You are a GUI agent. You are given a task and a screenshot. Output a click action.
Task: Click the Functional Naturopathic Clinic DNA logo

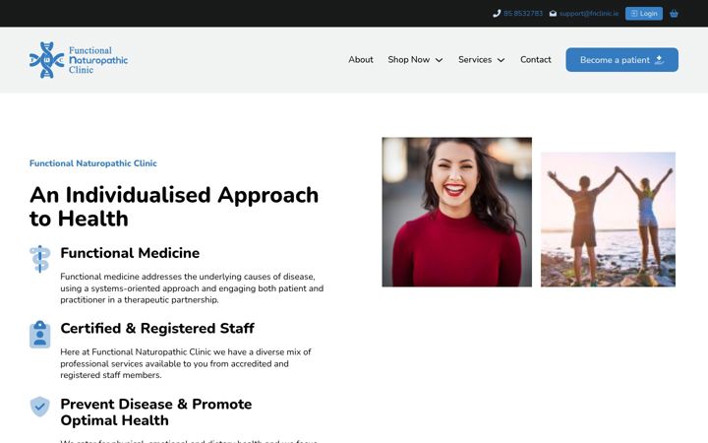[x=79, y=60]
